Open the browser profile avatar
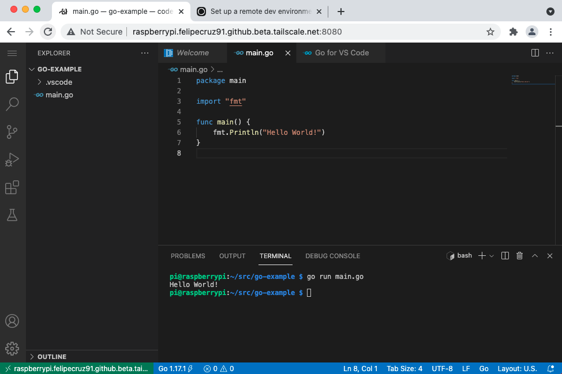The width and height of the screenshot is (562, 374). (x=532, y=32)
